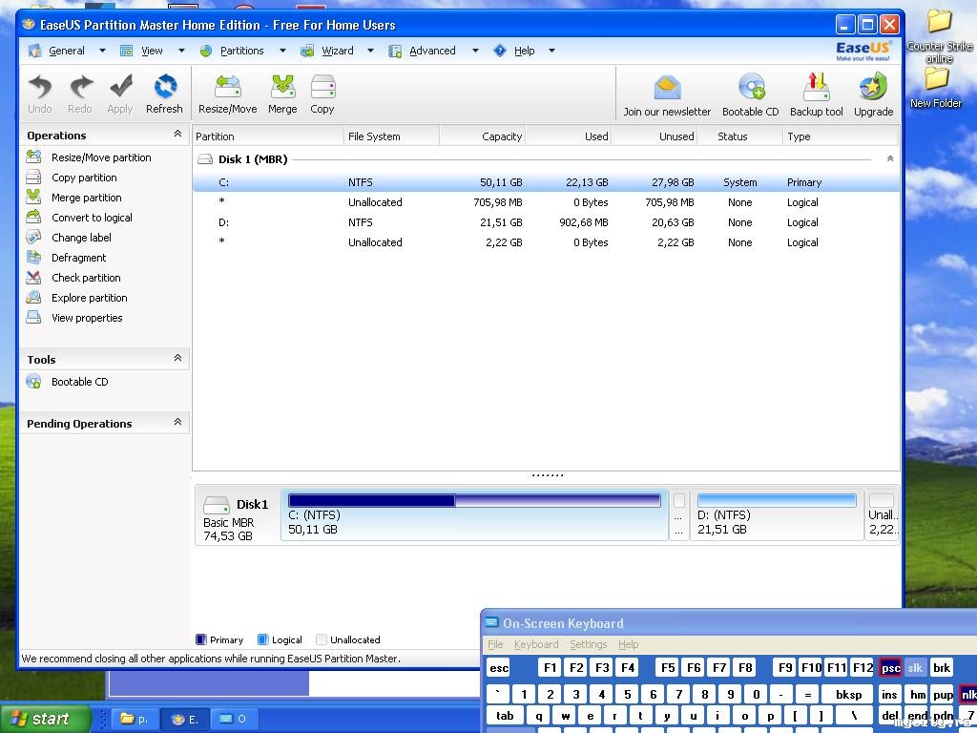
Task: Select D: (NTFS) block in disk map
Action: click(x=777, y=515)
